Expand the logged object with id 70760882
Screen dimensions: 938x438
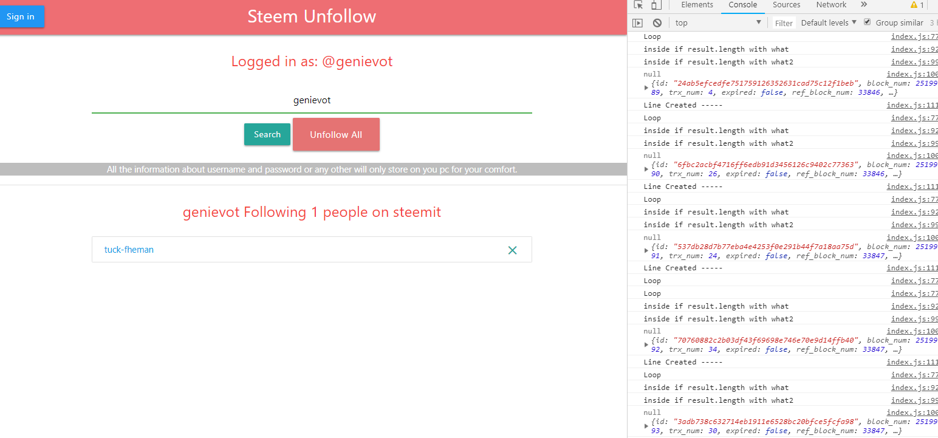tap(646, 344)
